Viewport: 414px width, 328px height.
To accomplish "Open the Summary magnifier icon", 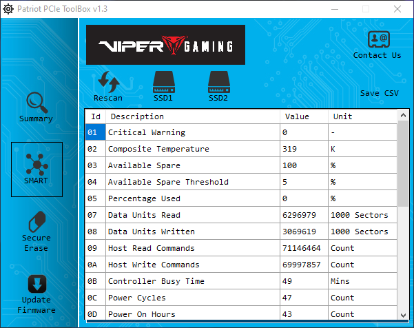I will [36, 103].
